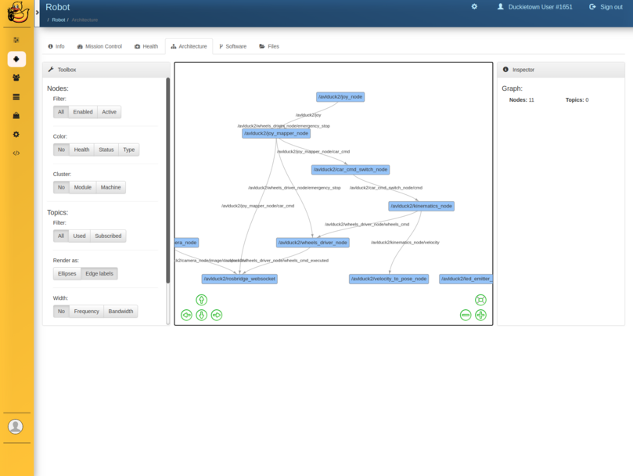Set Nodes filter to Active
The image size is (633, 476).
coord(109,112)
